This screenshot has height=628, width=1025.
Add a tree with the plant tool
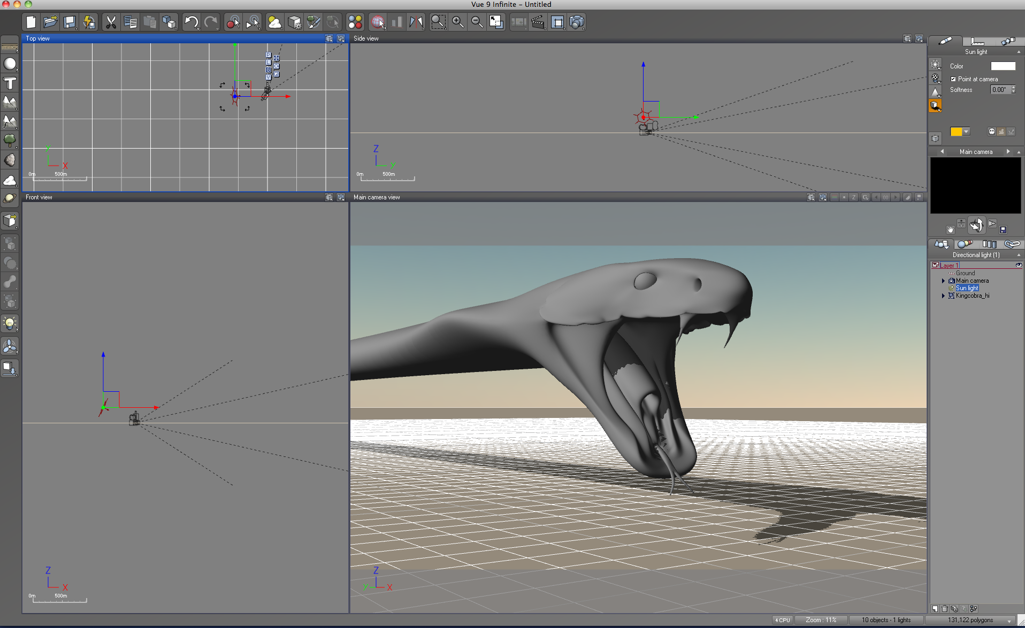coord(10,141)
